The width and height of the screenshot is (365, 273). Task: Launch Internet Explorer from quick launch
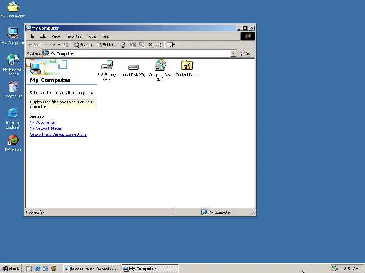pyautogui.click(x=37, y=269)
